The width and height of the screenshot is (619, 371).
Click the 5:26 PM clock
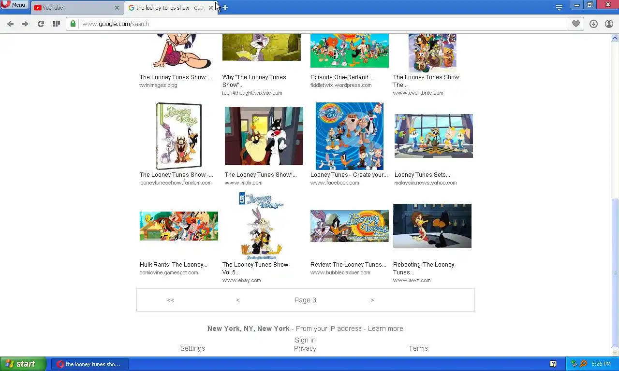[601, 364]
